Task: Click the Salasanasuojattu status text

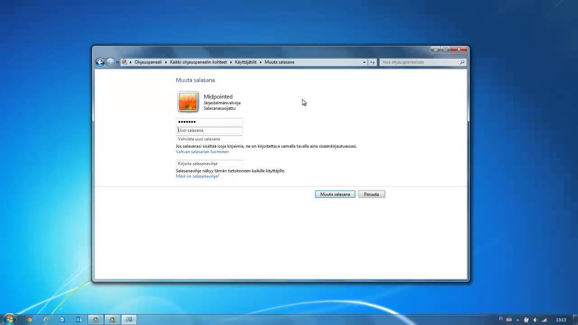Action: 219,108
